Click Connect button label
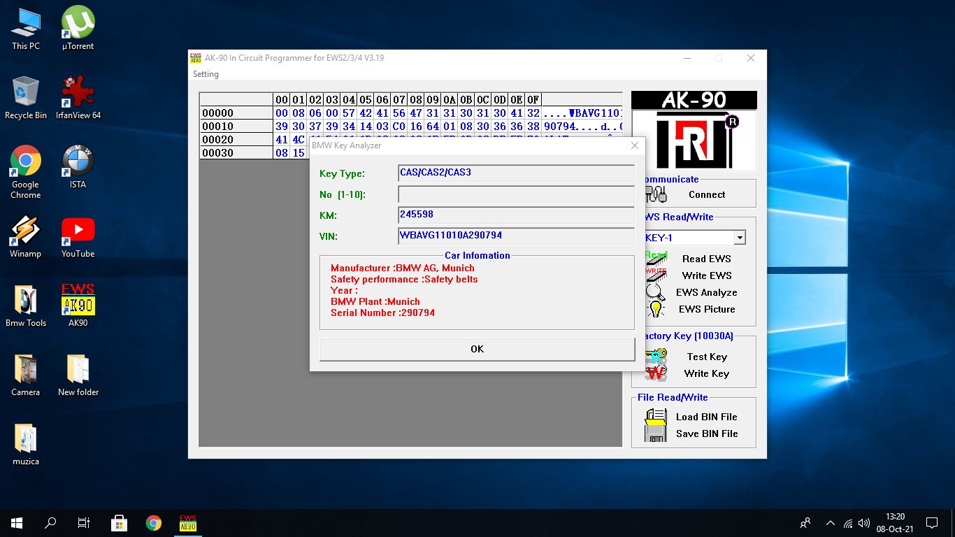This screenshot has width=955, height=537. tap(707, 195)
